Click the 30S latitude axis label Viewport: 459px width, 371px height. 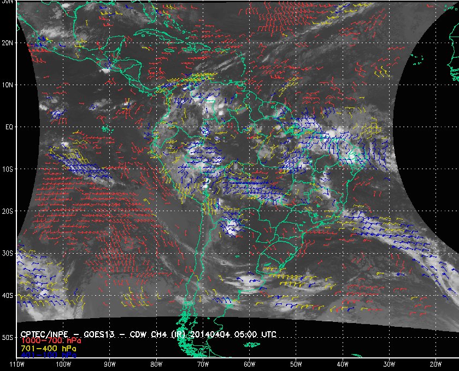[x=7, y=254]
